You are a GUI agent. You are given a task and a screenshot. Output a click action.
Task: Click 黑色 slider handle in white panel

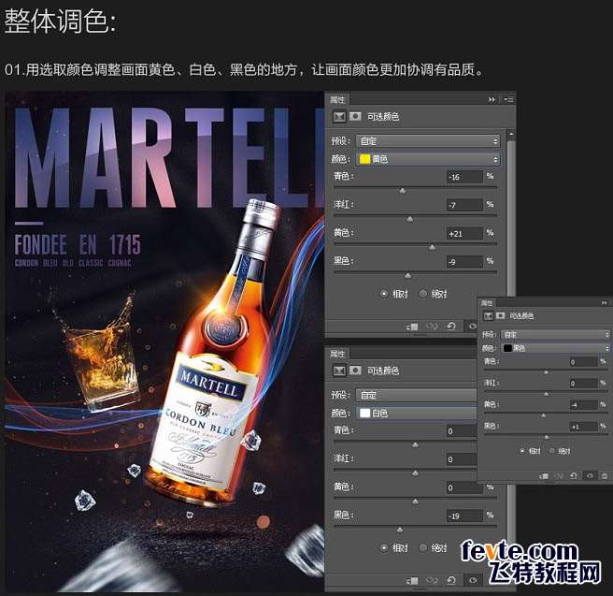(x=400, y=530)
